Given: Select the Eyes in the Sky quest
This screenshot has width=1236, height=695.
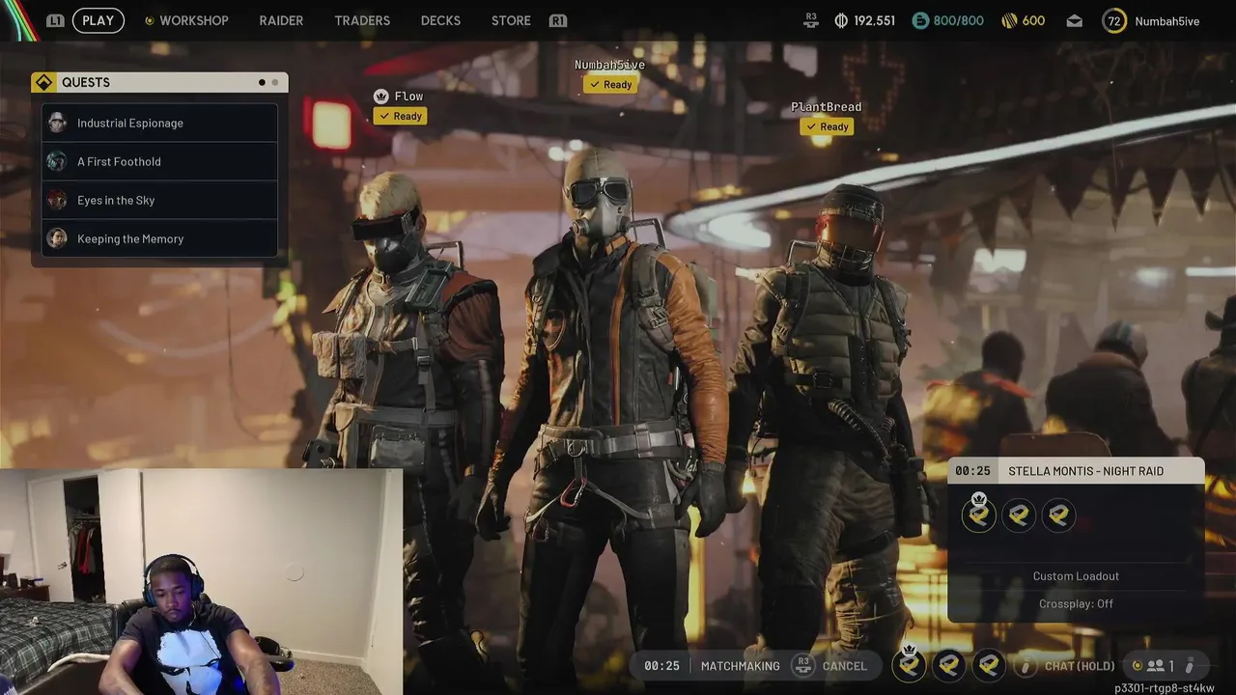Looking at the screenshot, I should pyautogui.click(x=159, y=200).
